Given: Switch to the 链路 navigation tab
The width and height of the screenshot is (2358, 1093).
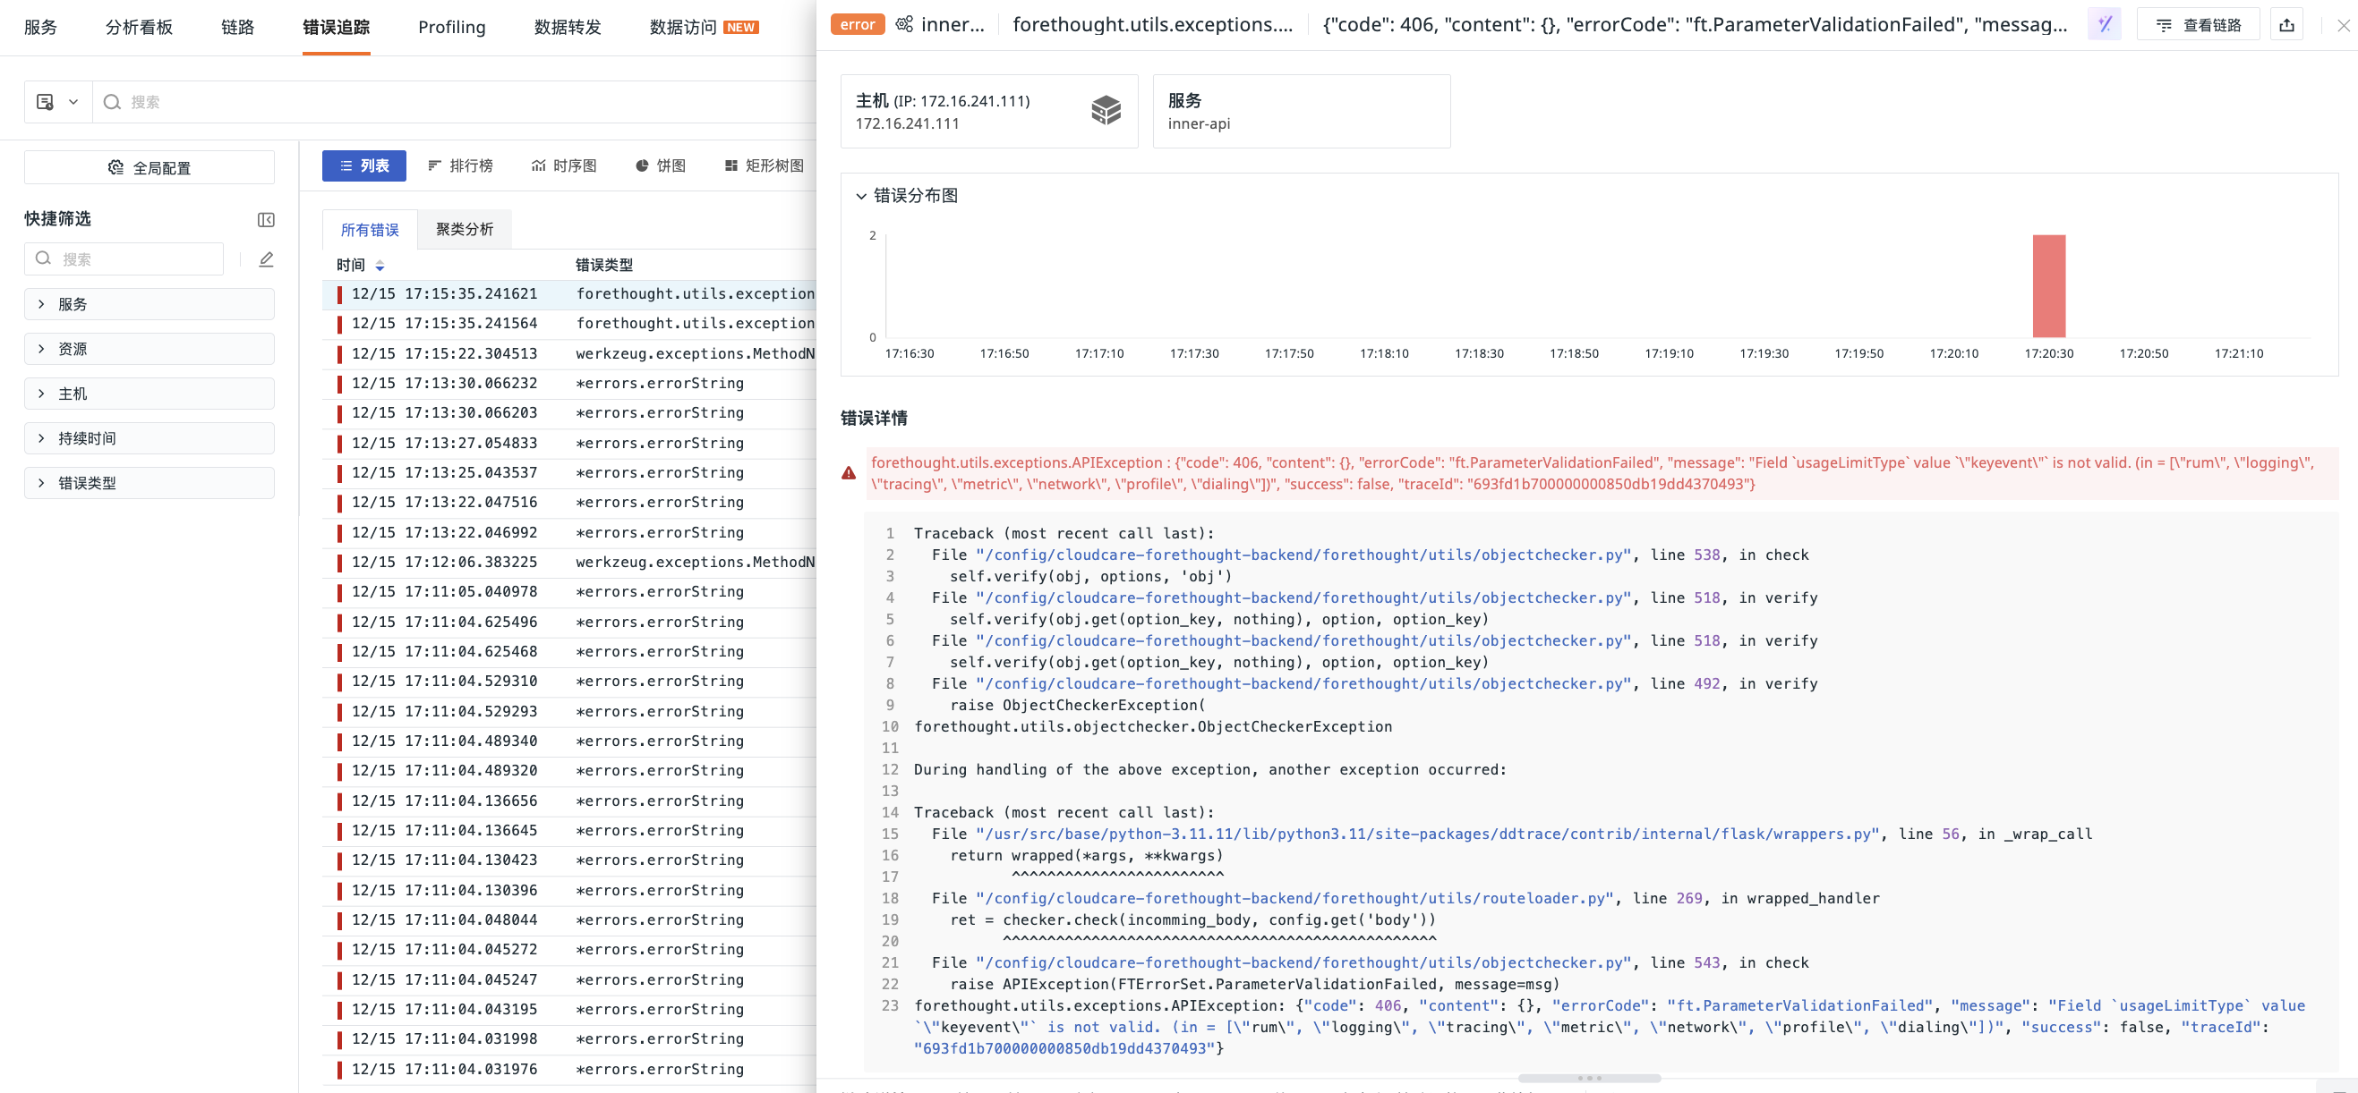Looking at the screenshot, I should point(238,28).
